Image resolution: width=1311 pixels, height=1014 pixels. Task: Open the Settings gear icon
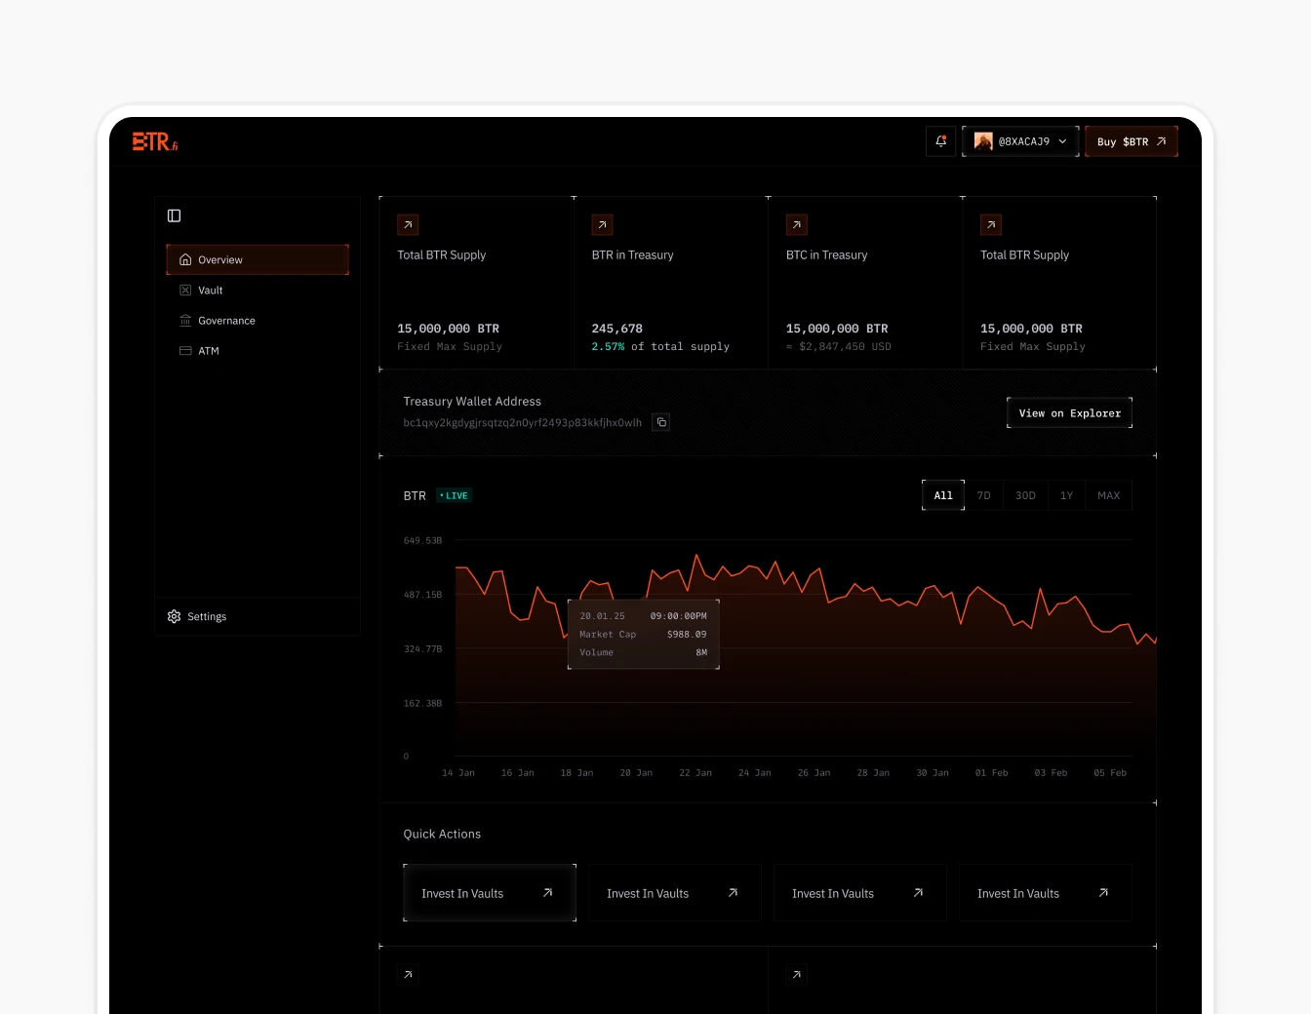pyautogui.click(x=173, y=616)
